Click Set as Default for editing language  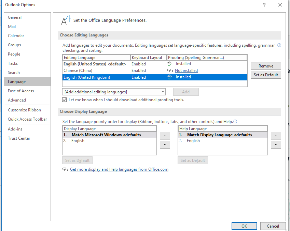coord(266,75)
